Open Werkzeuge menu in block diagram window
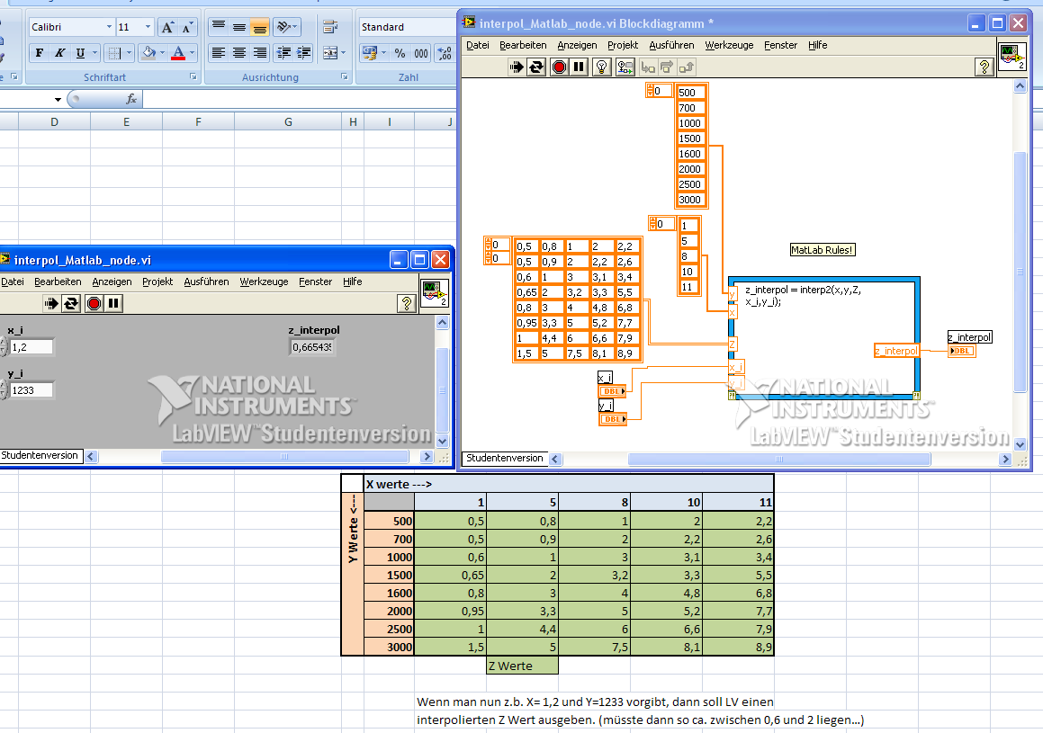 (x=729, y=45)
